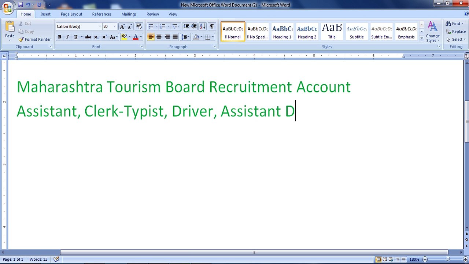Switch to the References tab

click(102, 14)
